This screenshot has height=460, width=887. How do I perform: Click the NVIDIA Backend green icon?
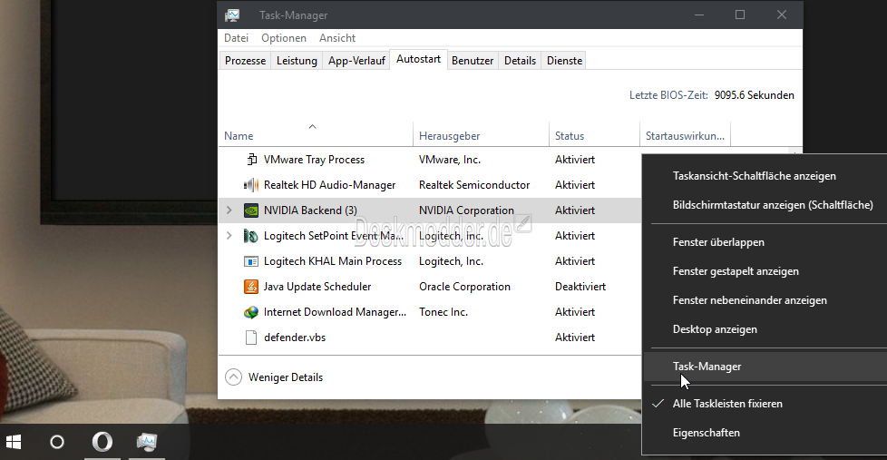point(251,210)
